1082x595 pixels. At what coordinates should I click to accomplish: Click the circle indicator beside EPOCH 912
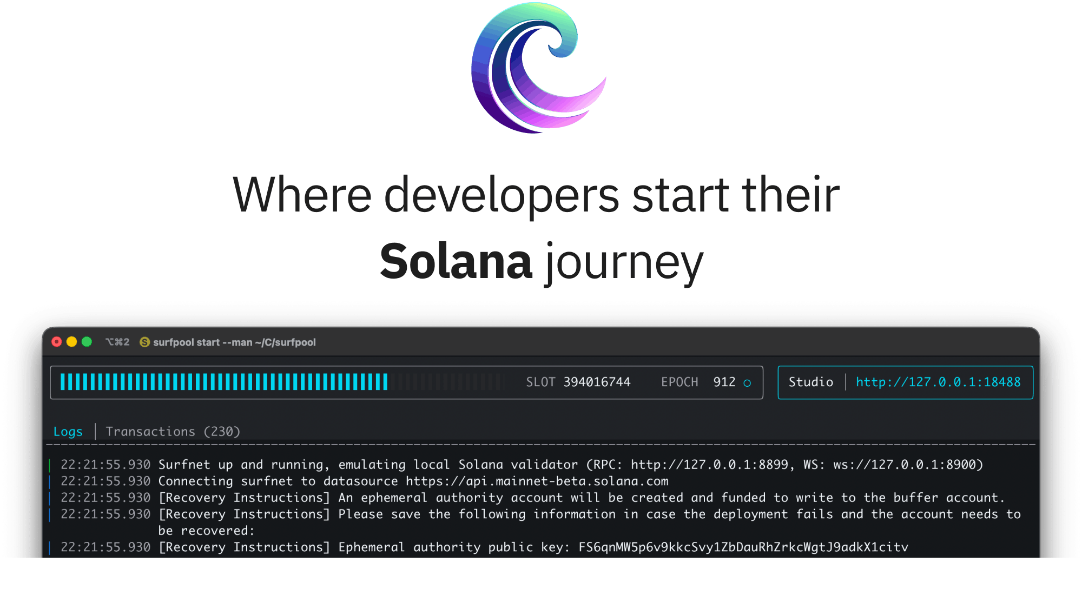[x=747, y=383]
